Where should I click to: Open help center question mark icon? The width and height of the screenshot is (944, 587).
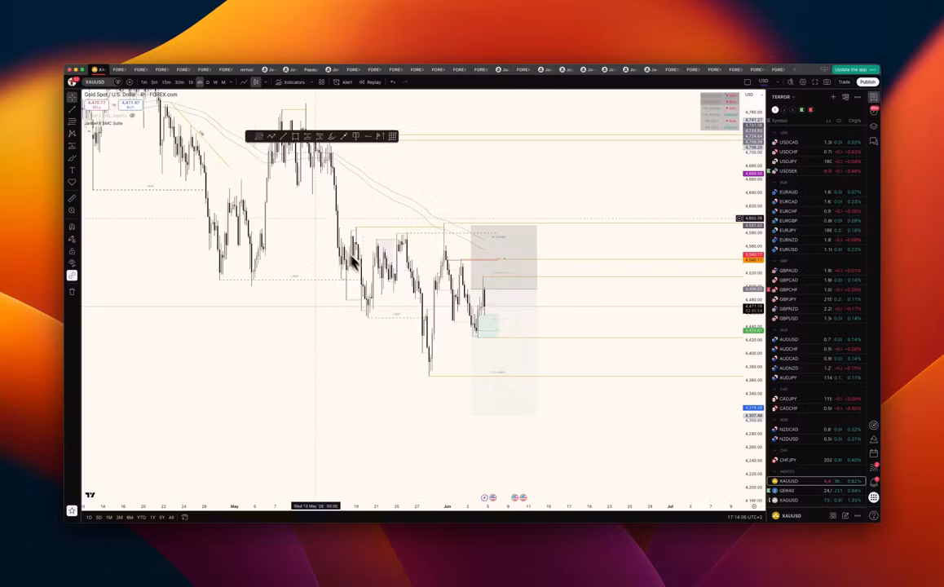(874, 516)
